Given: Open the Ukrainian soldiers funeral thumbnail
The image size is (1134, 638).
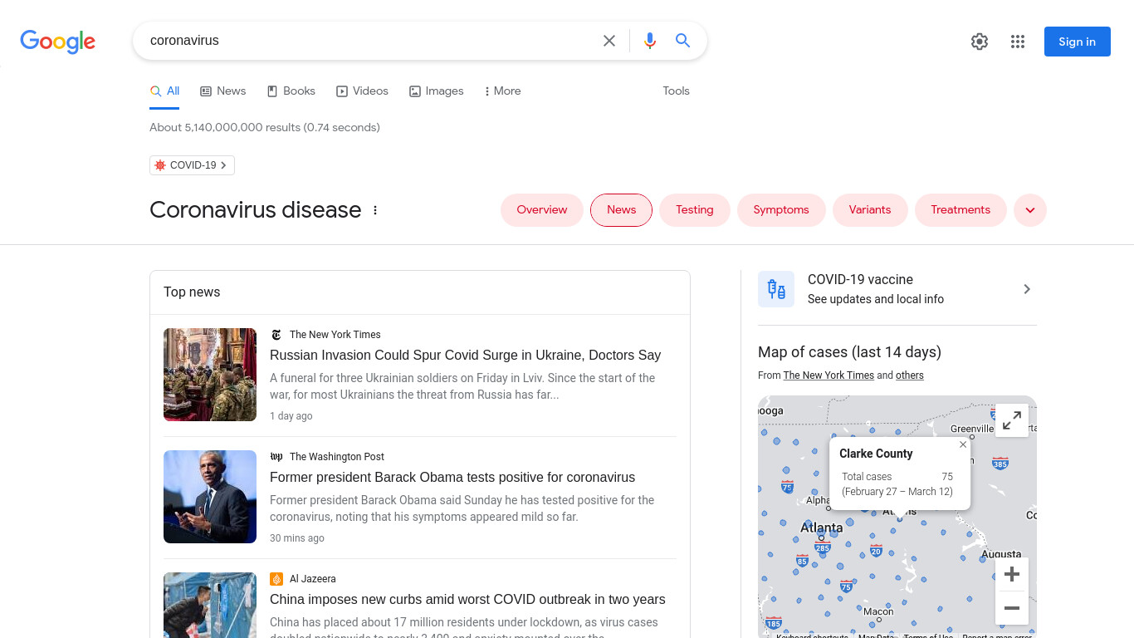Looking at the screenshot, I should [210, 375].
